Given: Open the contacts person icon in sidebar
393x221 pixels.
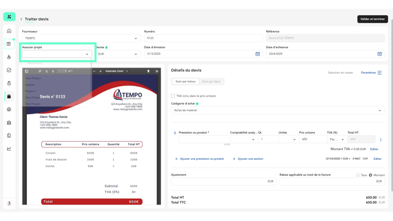Looking at the screenshot, I should pos(9,57).
